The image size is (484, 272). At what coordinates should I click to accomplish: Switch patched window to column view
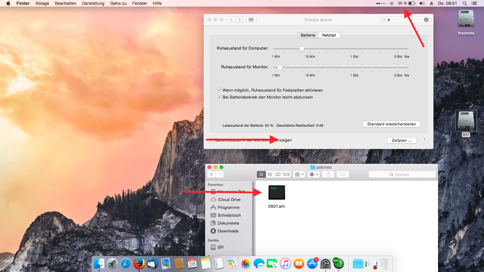(x=278, y=174)
